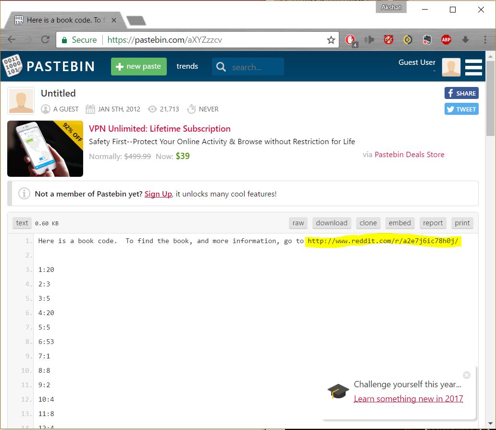Open the Evernote elephant extension
The width and height of the screenshot is (496, 430).
click(427, 40)
